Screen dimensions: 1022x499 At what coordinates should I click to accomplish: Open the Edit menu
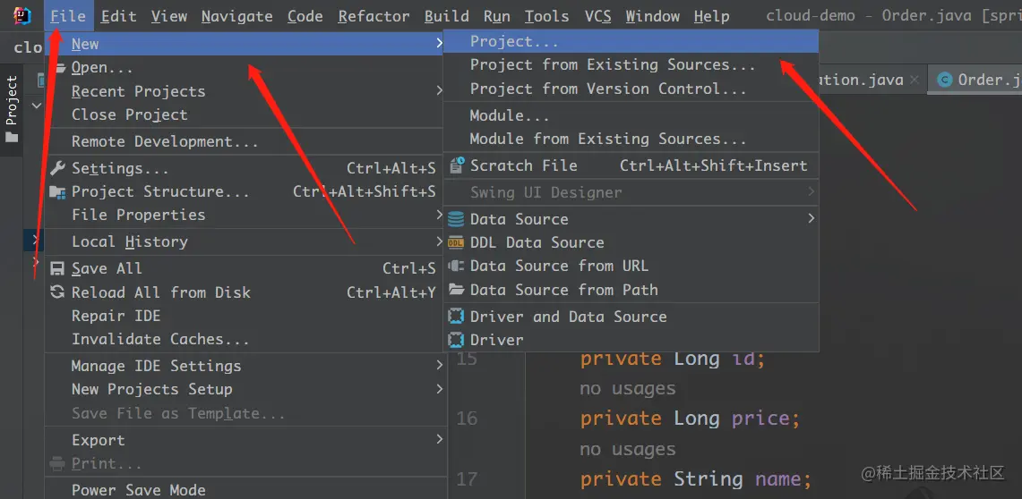point(119,16)
